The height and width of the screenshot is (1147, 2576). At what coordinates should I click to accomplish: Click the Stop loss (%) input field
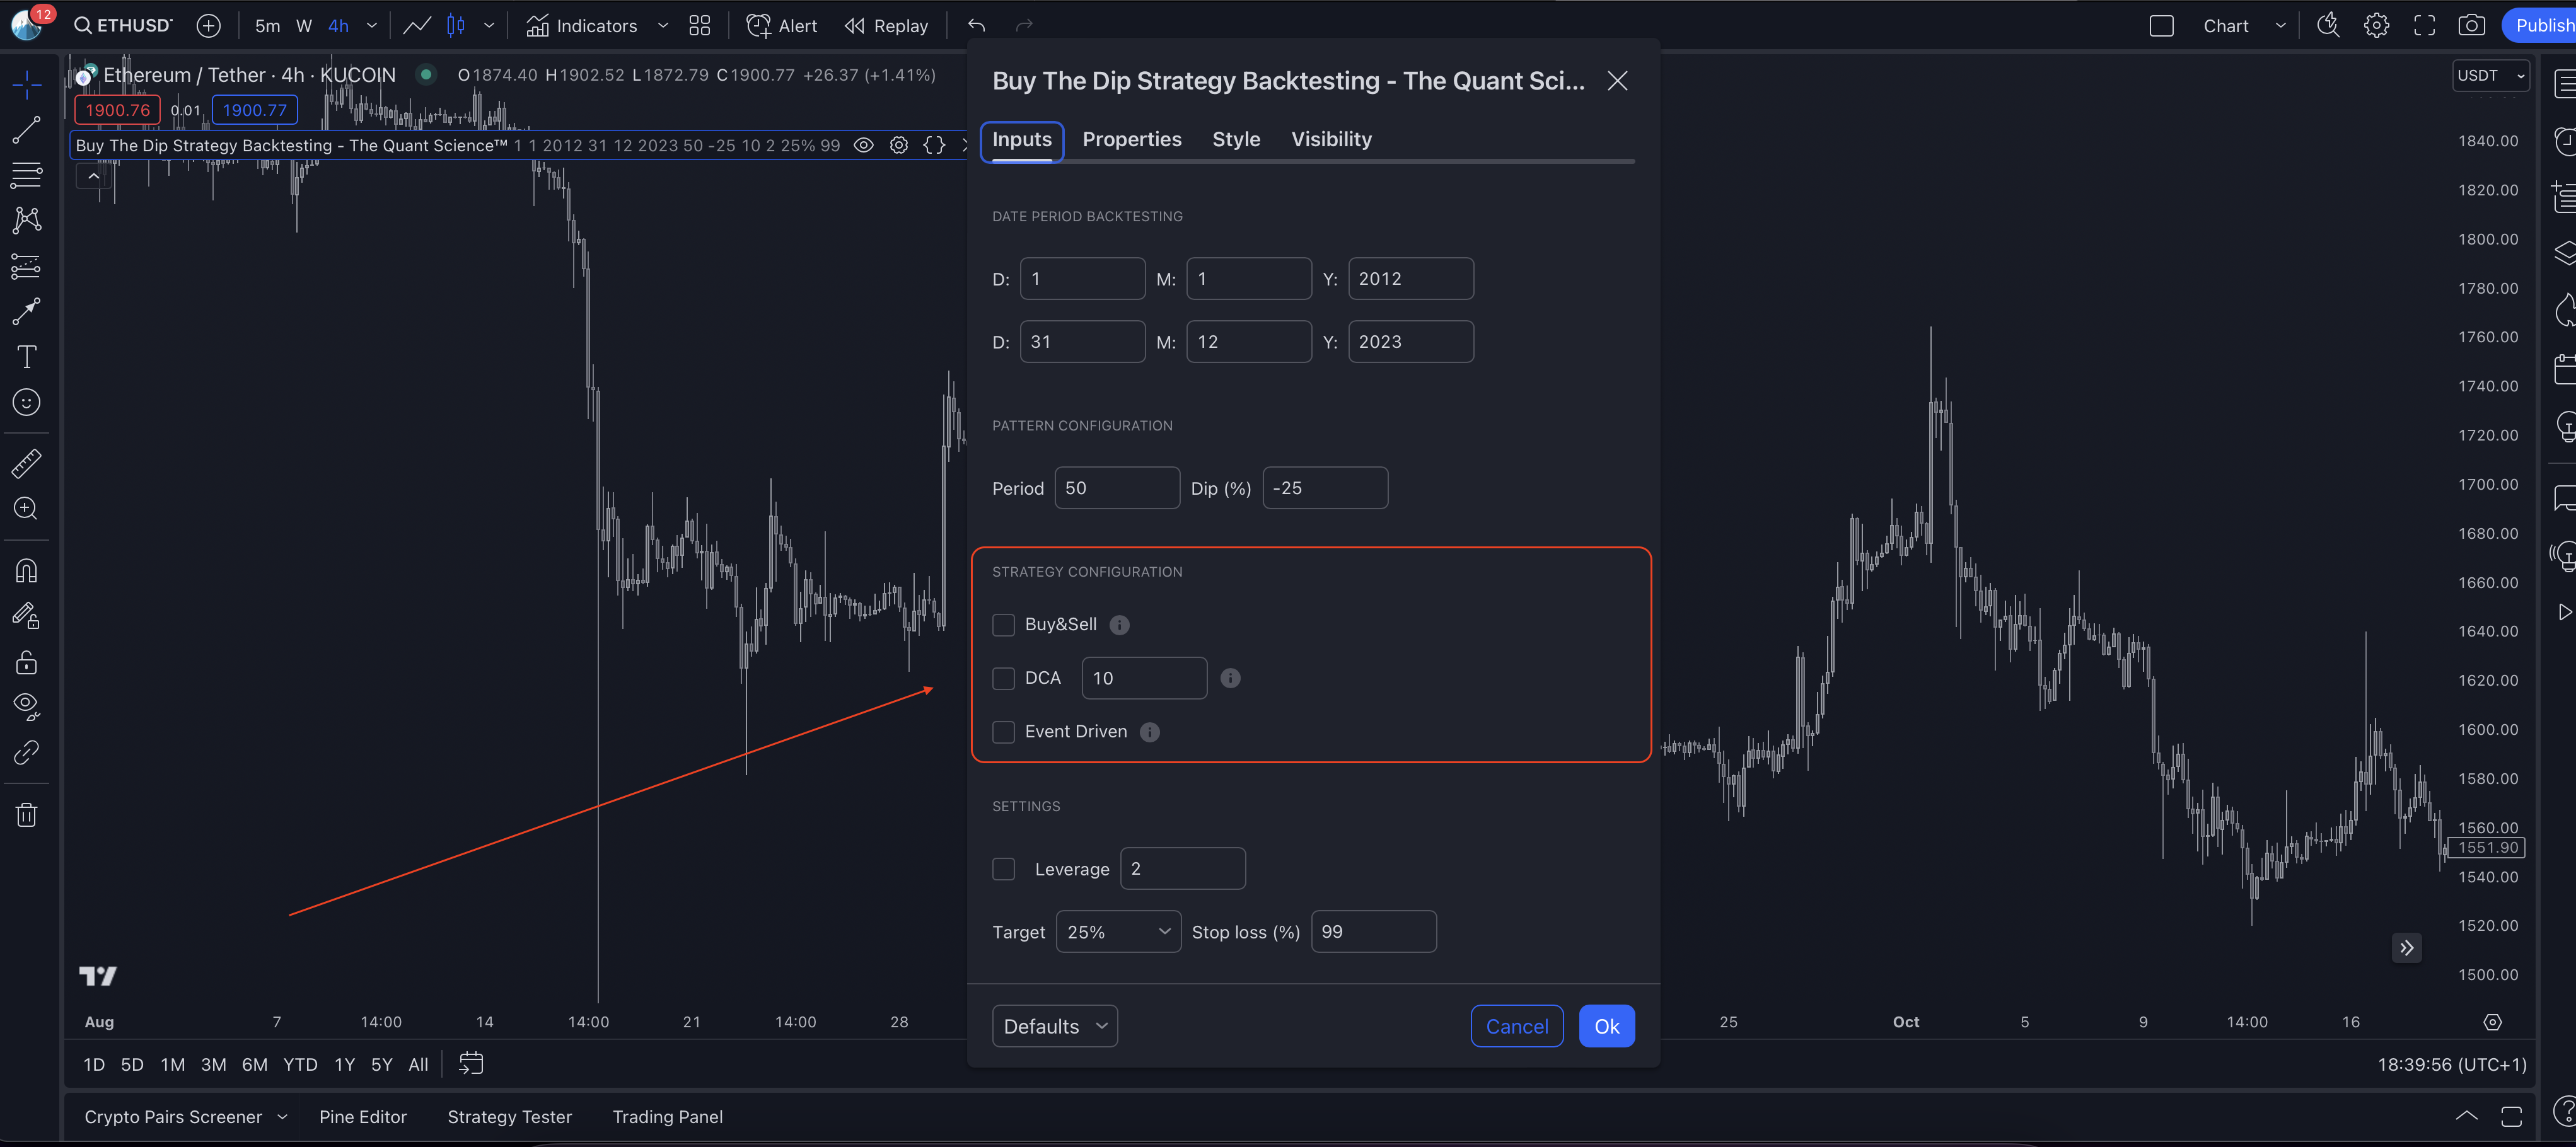pos(1373,932)
